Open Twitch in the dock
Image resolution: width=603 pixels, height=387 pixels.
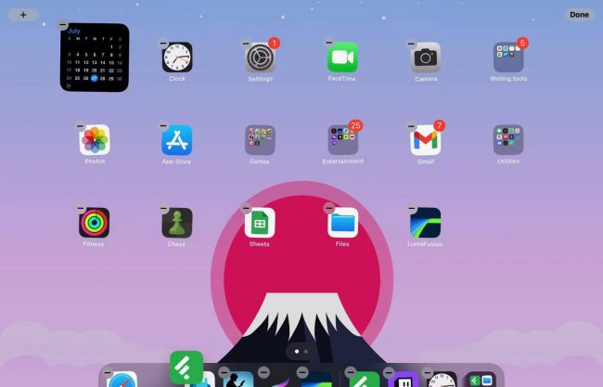(x=404, y=380)
